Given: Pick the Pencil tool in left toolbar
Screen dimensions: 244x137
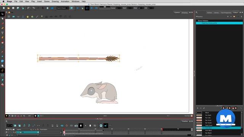Looking at the screenshot, I should pos(2,28).
